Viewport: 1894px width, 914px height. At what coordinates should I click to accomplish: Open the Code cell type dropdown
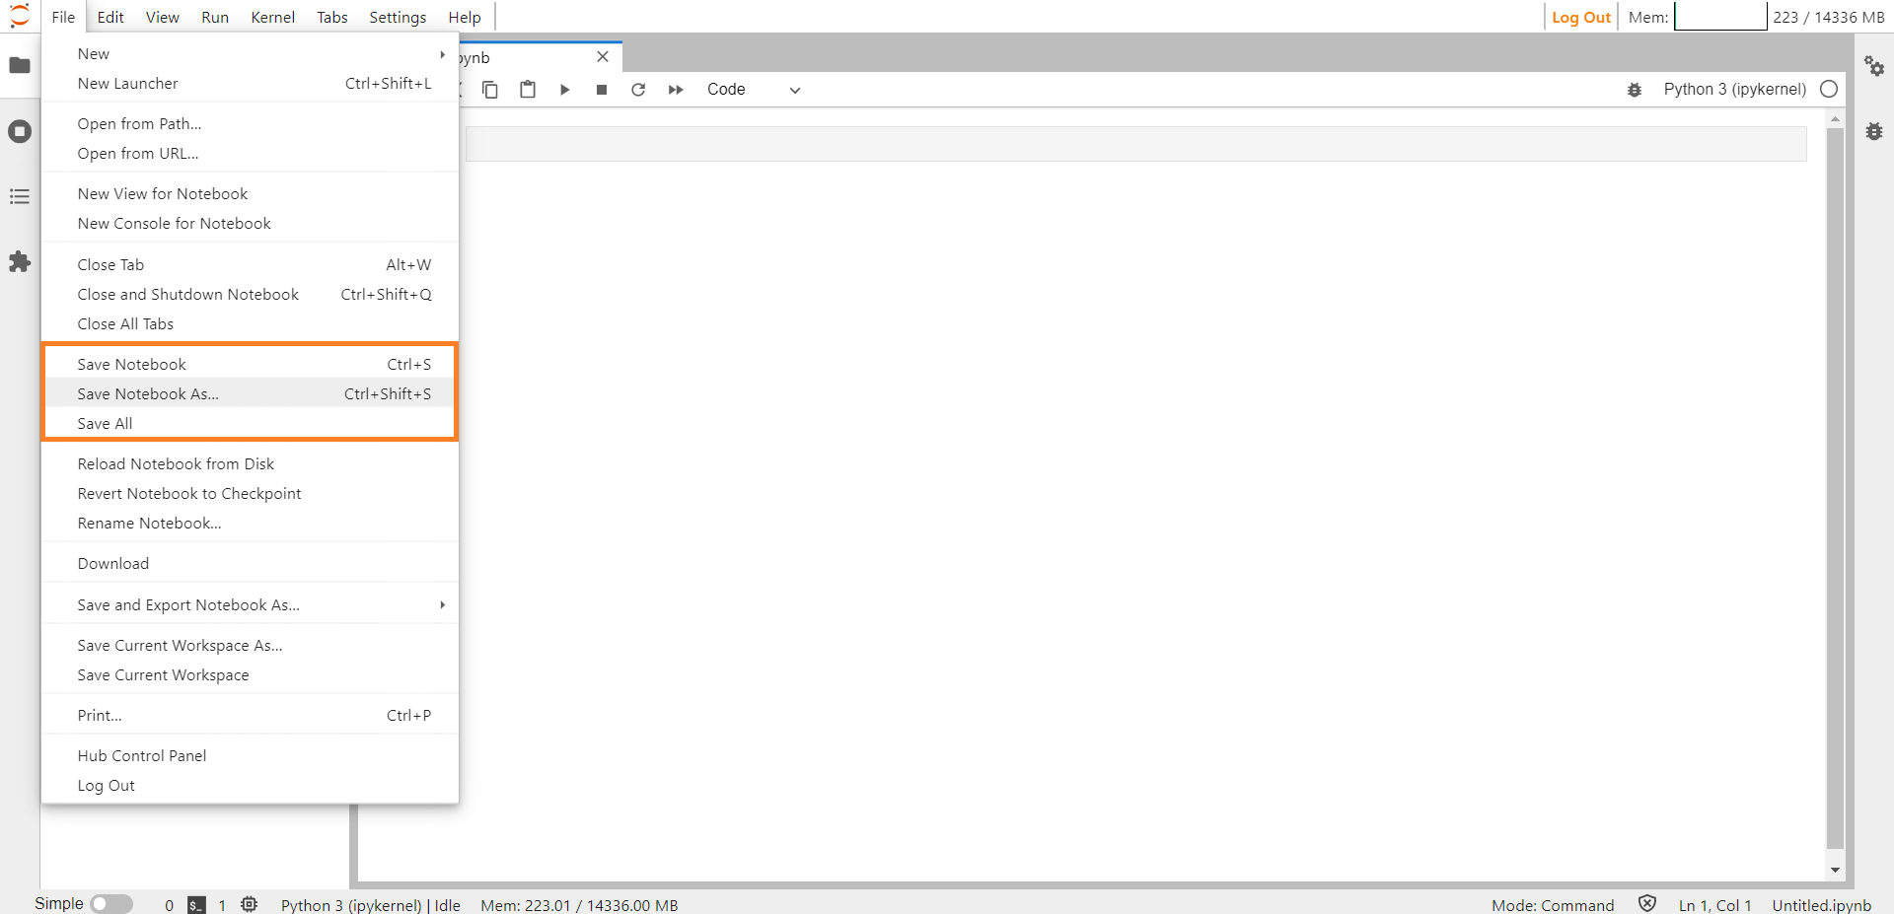point(754,90)
